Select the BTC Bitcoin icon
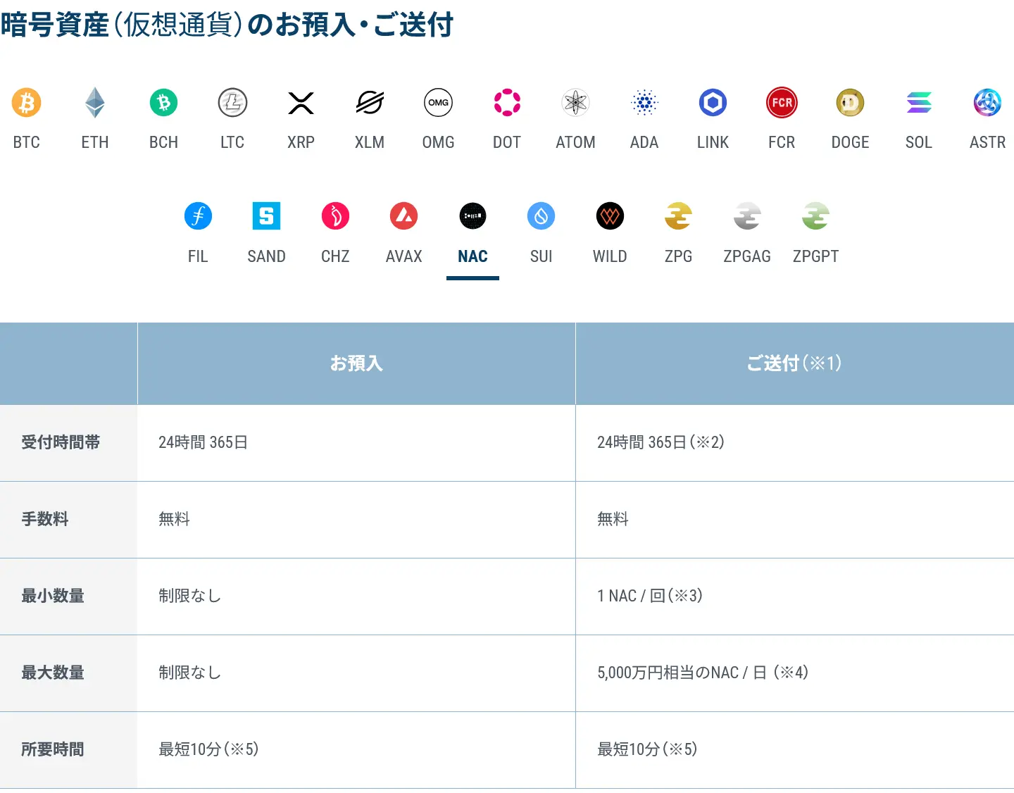Image resolution: width=1014 pixels, height=793 pixels. pos(27,103)
